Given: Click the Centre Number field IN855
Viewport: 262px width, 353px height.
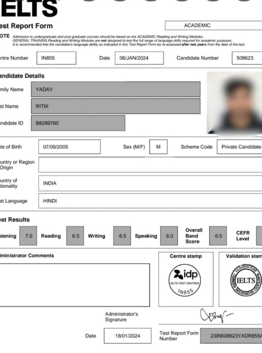Looking at the screenshot, I should 56,58.
